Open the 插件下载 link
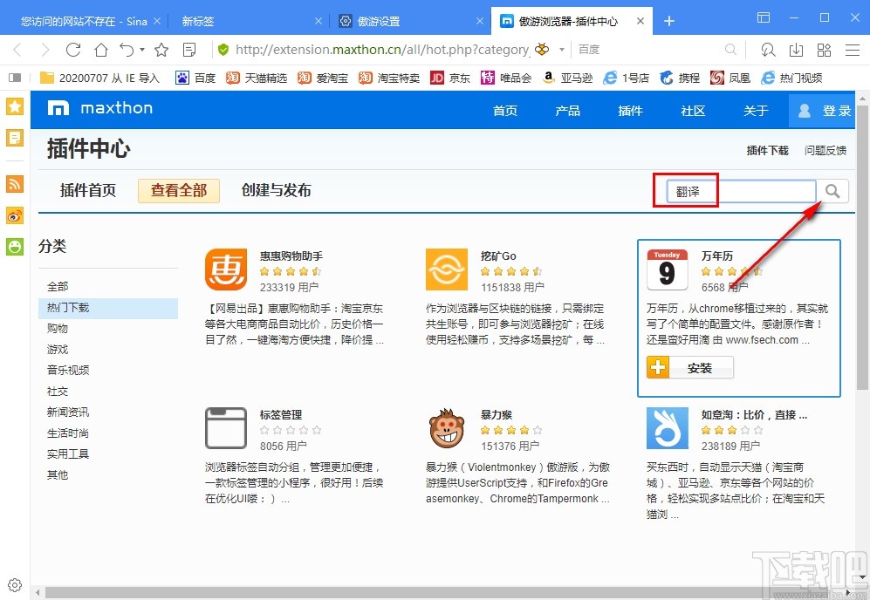 tap(767, 150)
